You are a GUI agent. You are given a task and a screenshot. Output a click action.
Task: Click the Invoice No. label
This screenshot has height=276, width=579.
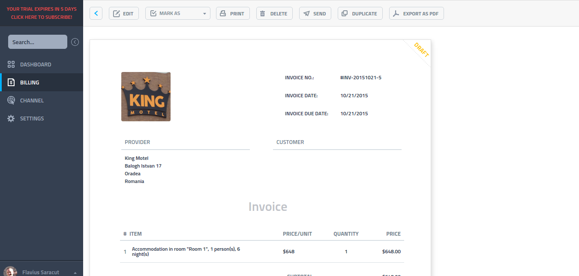(x=300, y=78)
